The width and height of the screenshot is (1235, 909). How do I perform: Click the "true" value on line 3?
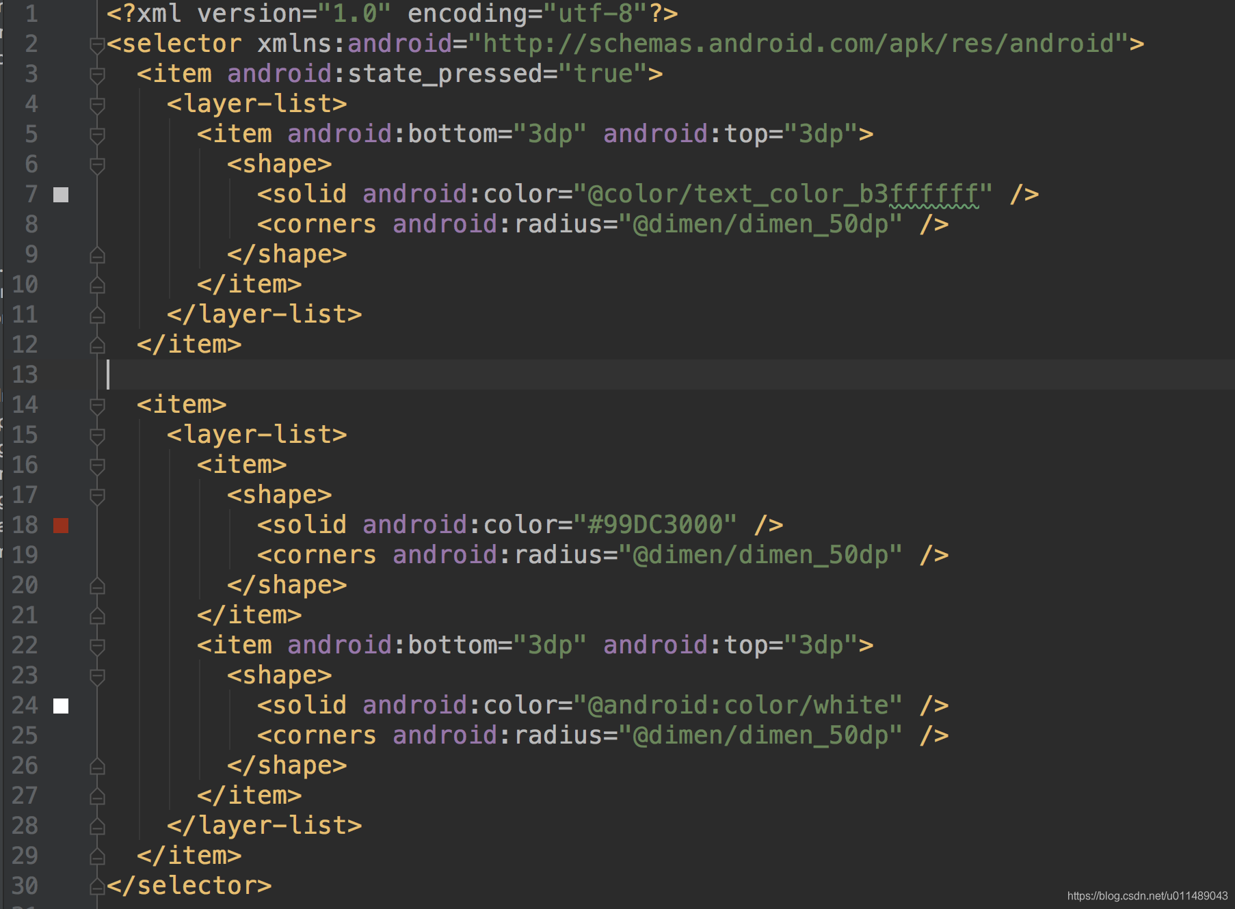[x=603, y=74]
